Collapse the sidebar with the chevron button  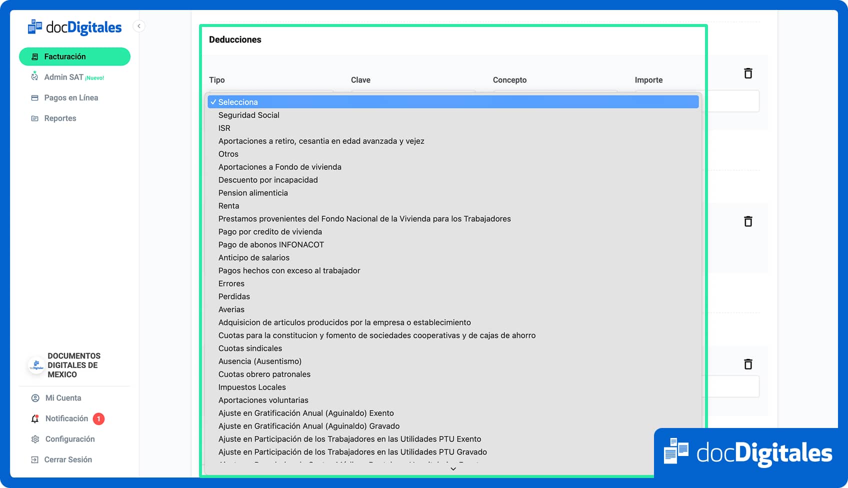click(139, 26)
